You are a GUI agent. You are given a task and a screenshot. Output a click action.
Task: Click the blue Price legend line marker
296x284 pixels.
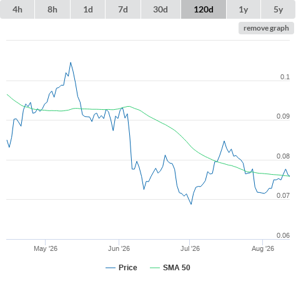[111, 268]
